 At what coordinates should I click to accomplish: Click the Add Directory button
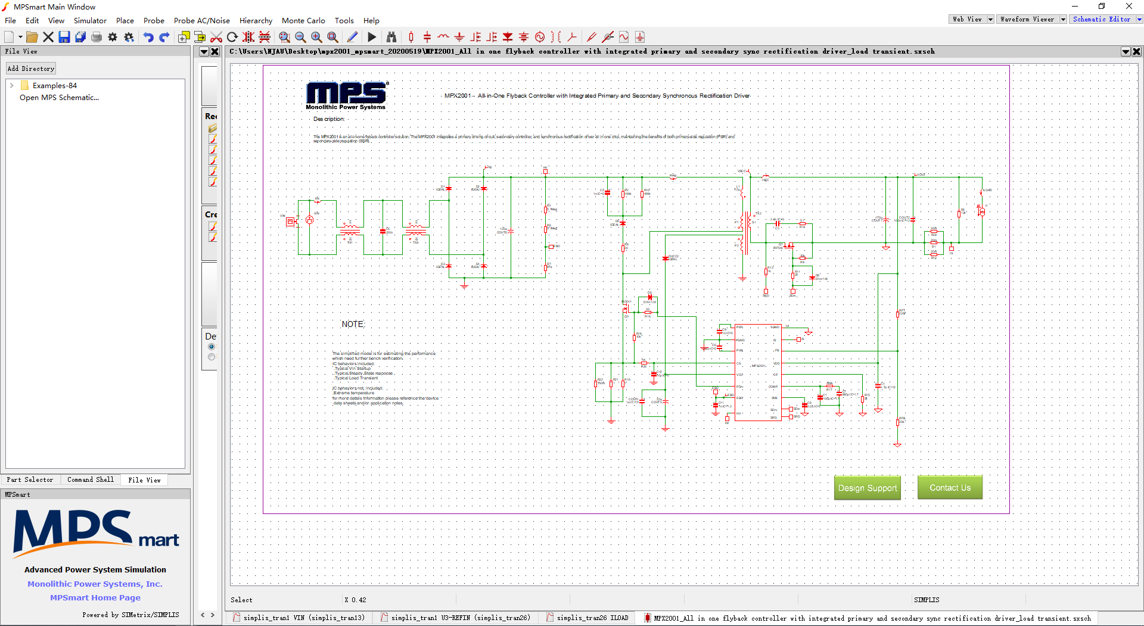point(31,68)
